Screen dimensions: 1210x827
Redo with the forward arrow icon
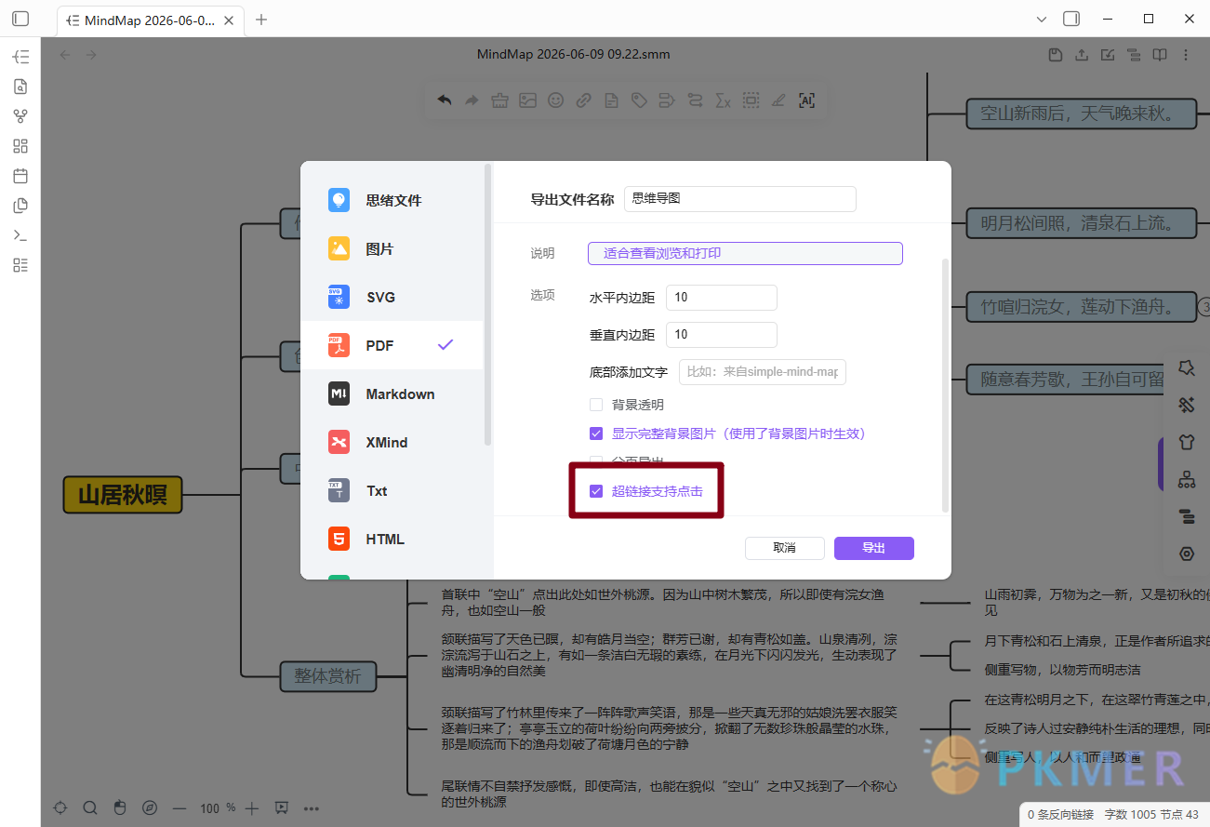[x=472, y=100]
